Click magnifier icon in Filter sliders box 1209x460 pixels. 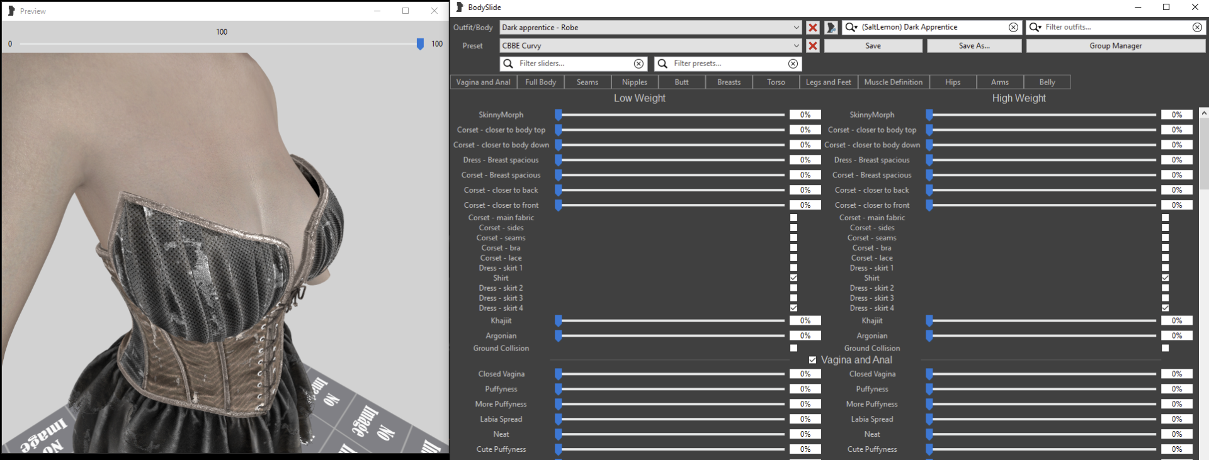click(x=508, y=64)
